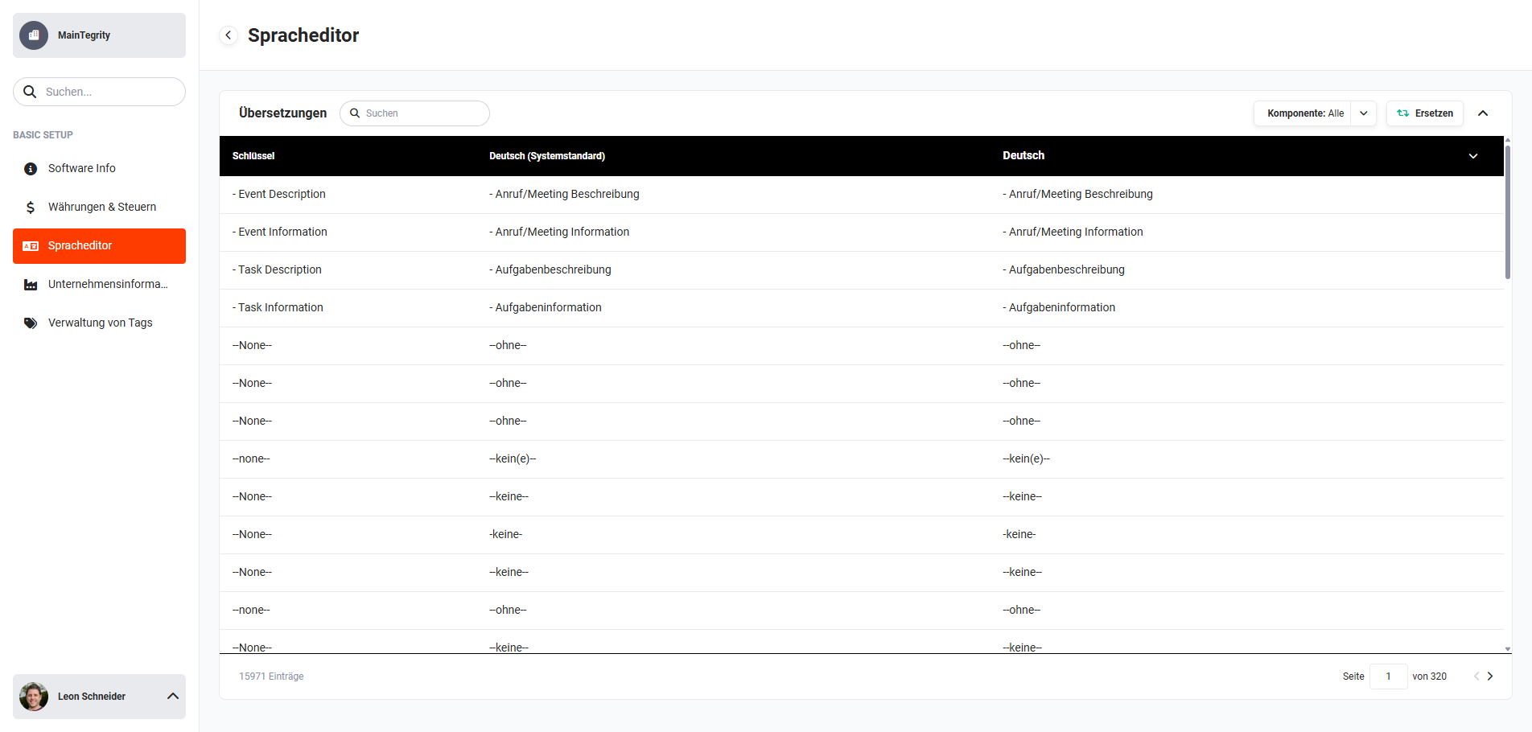Screen dimensions: 1532x732
Task: Click the Übersetzungen panel heading
Action: 282,113
